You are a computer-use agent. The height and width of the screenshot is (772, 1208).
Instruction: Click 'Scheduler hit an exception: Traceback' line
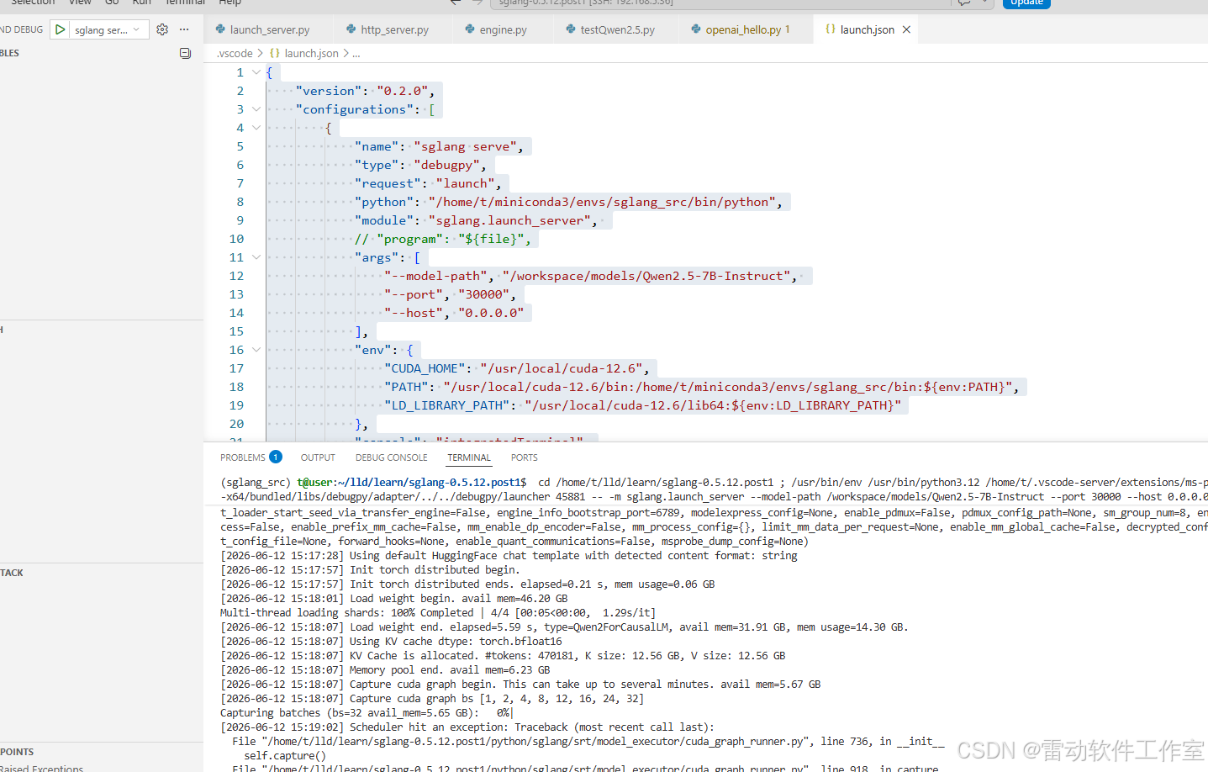pyautogui.click(x=467, y=727)
